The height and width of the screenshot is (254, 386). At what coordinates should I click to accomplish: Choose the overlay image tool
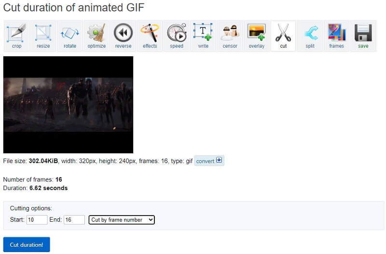pyautogui.click(x=256, y=36)
